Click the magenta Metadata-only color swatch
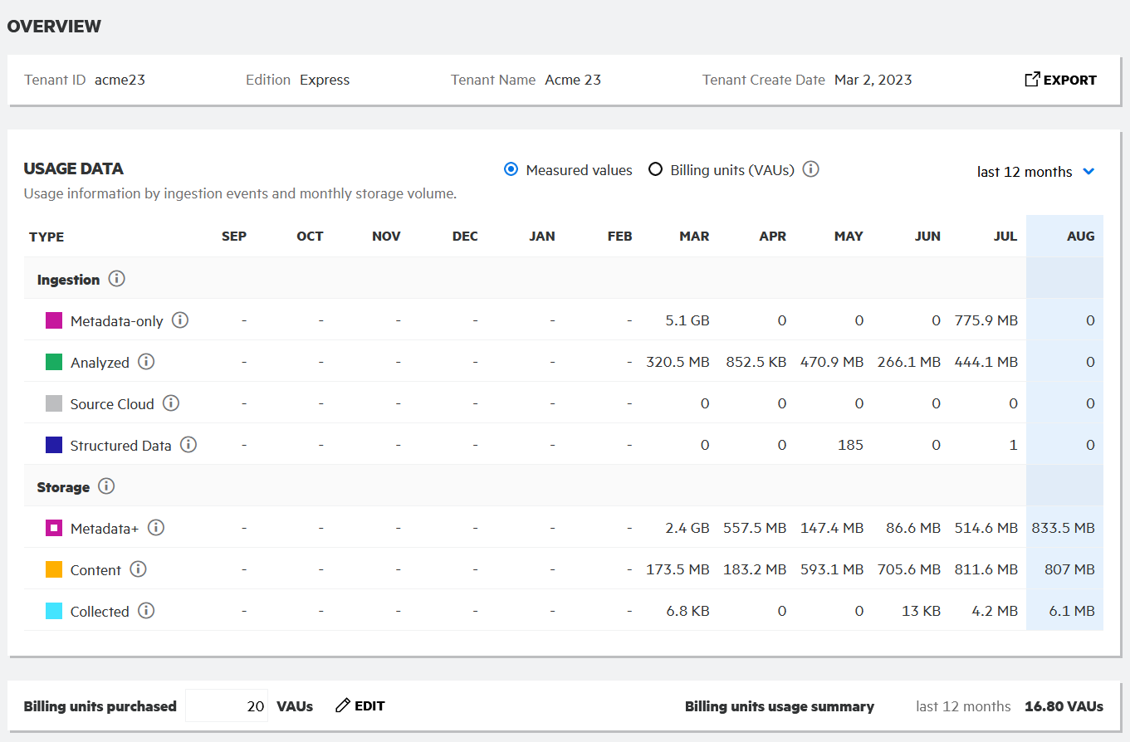Viewport: 1130px width, 742px height. [54, 320]
